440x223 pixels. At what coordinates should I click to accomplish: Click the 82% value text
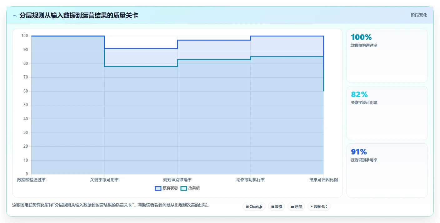pyautogui.click(x=359, y=94)
